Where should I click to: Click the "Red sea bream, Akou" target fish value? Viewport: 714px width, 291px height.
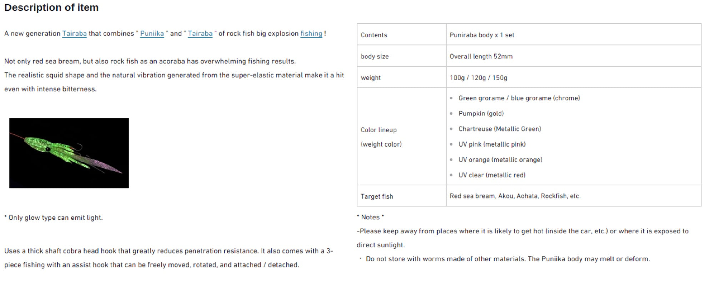tap(515, 196)
